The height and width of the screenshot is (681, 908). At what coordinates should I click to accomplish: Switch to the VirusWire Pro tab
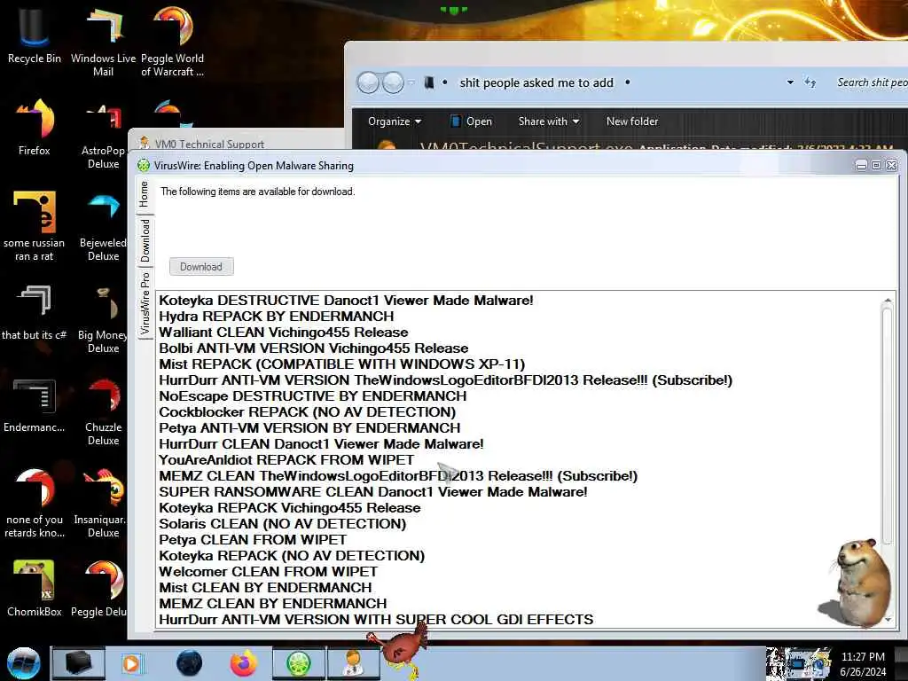[x=145, y=303]
